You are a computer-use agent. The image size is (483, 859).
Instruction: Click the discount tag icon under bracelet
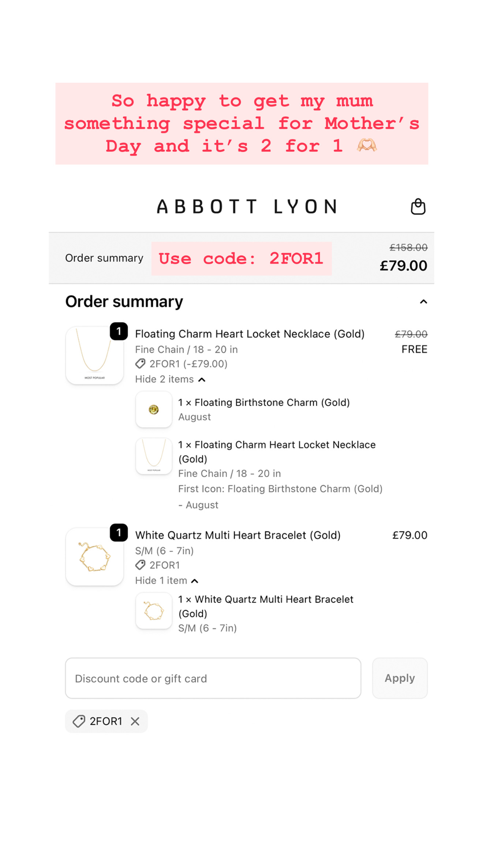140,565
